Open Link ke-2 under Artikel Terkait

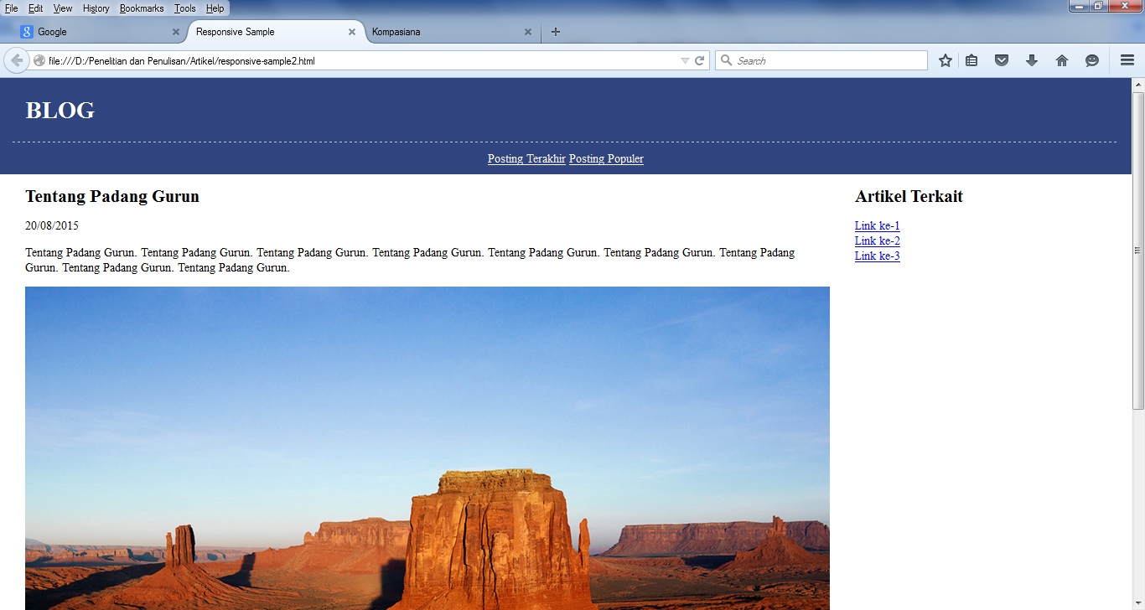(878, 240)
